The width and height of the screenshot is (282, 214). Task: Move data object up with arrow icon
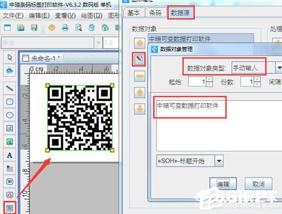click(140, 92)
